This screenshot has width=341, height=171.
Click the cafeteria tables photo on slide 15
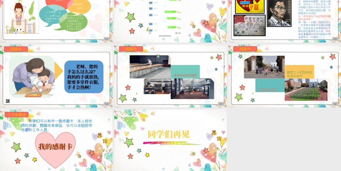tap(150, 67)
